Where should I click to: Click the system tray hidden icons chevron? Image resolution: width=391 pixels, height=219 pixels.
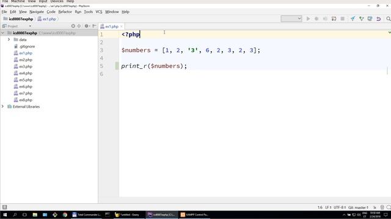[x=344, y=215]
